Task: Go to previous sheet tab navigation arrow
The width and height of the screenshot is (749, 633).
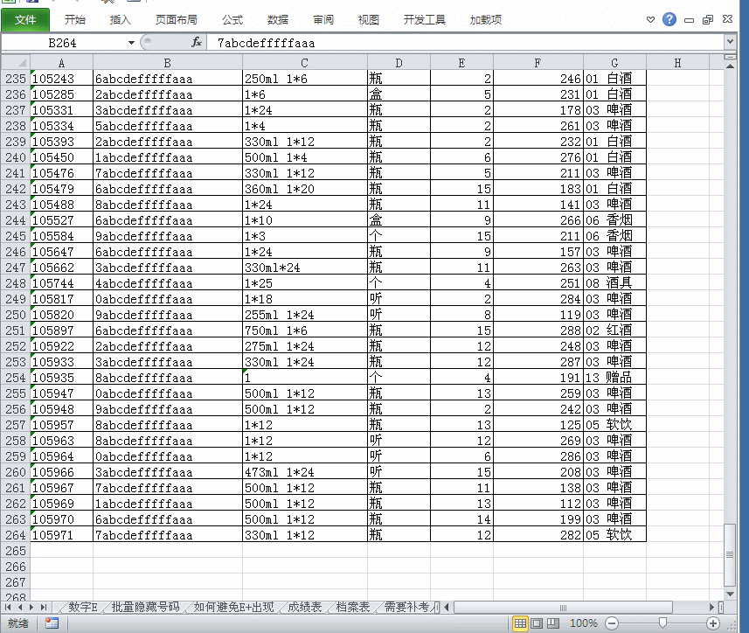Action: point(20,607)
